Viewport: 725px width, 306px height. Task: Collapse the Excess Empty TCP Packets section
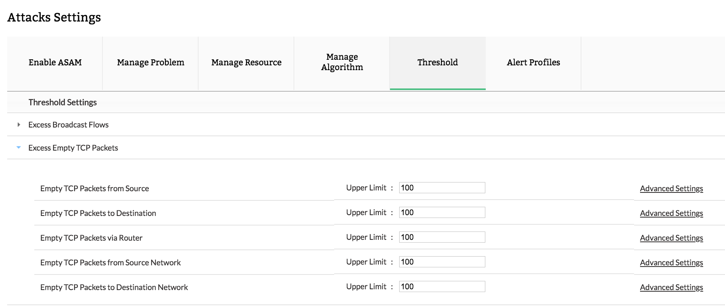tap(19, 148)
